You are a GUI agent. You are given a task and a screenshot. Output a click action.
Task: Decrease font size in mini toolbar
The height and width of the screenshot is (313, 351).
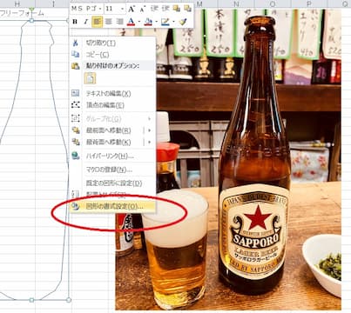point(142,9)
